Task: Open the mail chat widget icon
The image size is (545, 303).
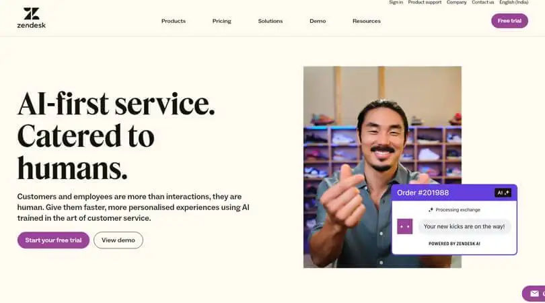Action: click(x=535, y=294)
